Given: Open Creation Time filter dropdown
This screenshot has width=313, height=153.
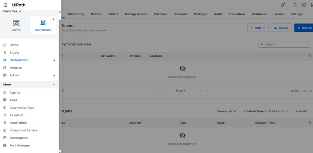Looking at the screenshot, I should 266,111.
